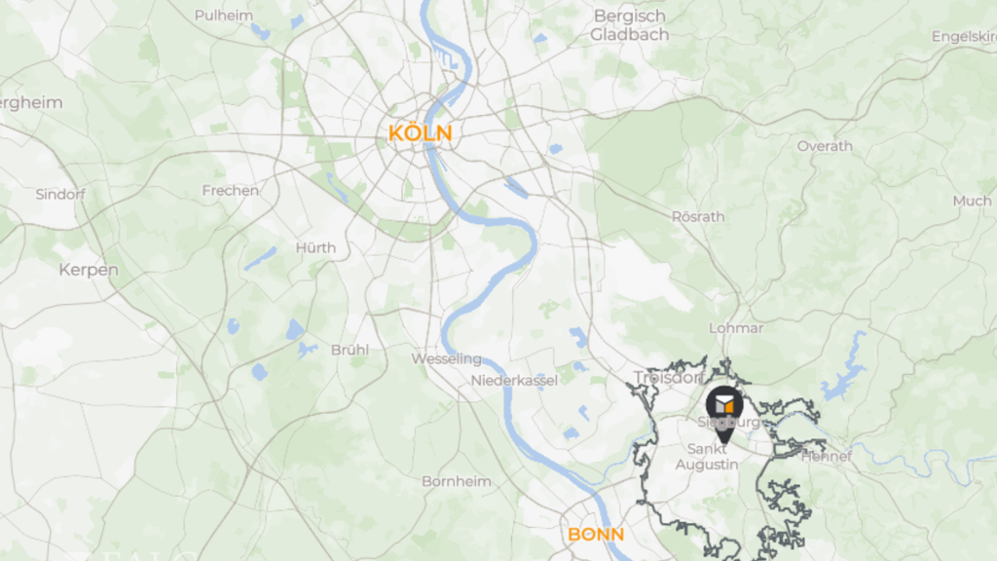
Task: Click the Sankt Augustin label
Action: point(707,457)
